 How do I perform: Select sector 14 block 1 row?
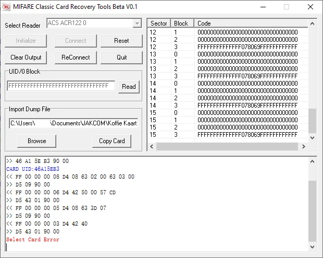point(228,91)
